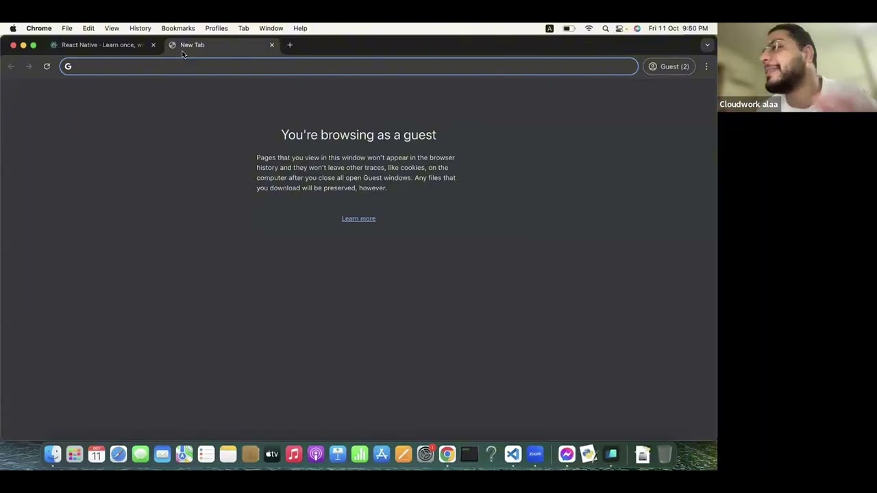Open Keynote from the dock

coord(338,454)
